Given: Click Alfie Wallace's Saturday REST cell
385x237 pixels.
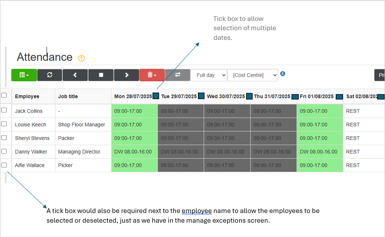Looking at the screenshot, I should point(364,165).
